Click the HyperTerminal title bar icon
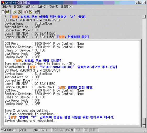This screenshot has width=147, height=133. pos(3,3)
